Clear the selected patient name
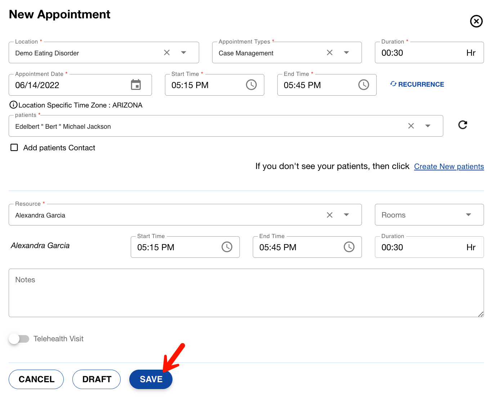The image size is (502, 402). click(x=411, y=126)
